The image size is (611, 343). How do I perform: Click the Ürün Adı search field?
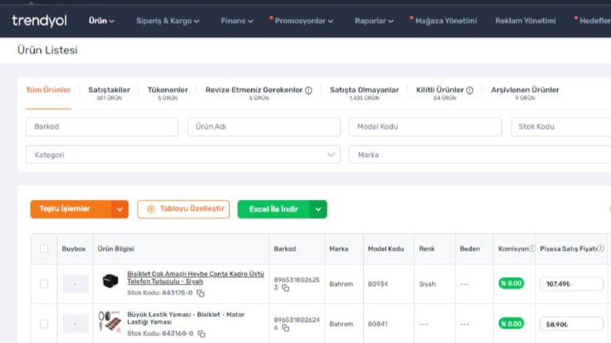tap(264, 127)
